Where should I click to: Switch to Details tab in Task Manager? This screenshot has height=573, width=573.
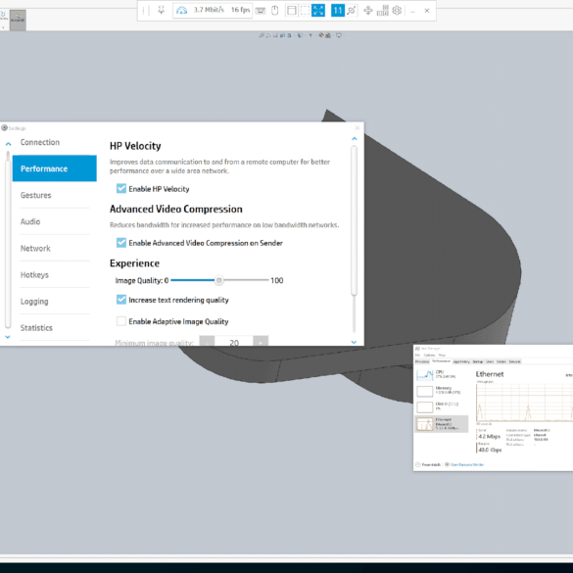(x=501, y=361)
